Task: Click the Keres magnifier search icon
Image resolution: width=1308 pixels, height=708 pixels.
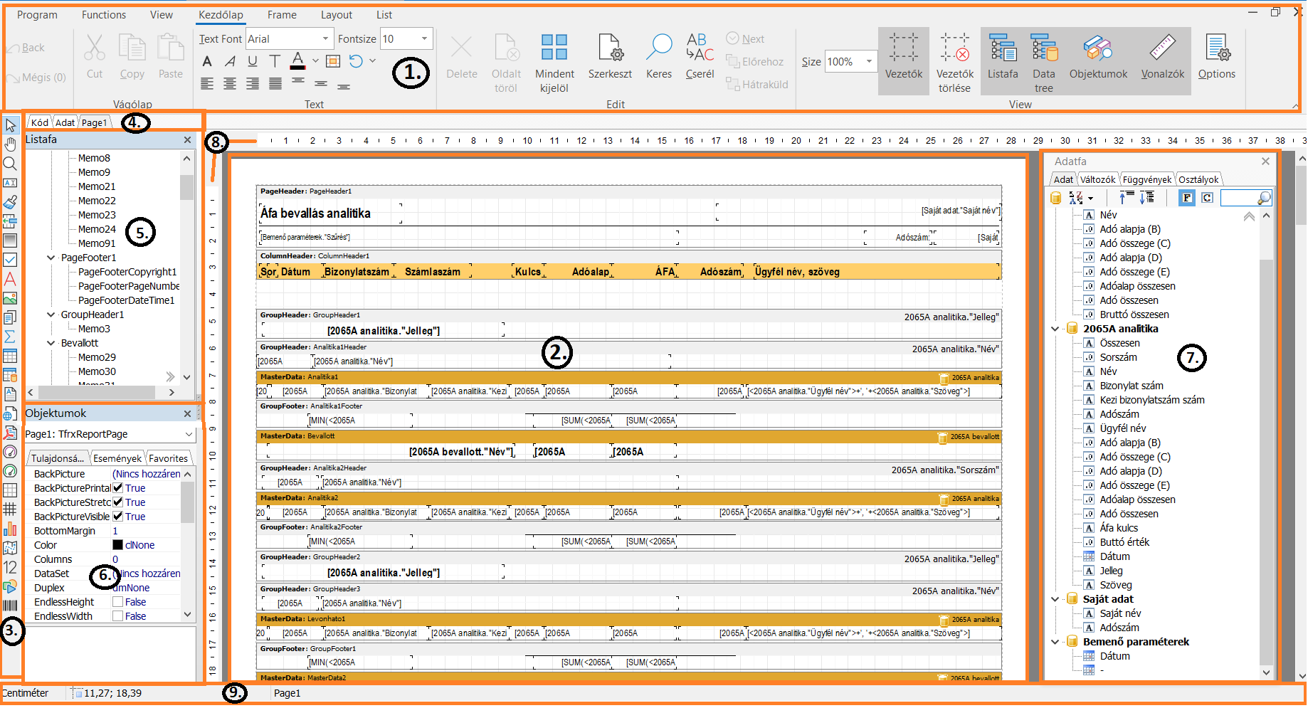Action: click(658, 48)
